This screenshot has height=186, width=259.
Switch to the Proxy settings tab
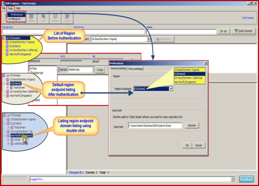point(135,69)
